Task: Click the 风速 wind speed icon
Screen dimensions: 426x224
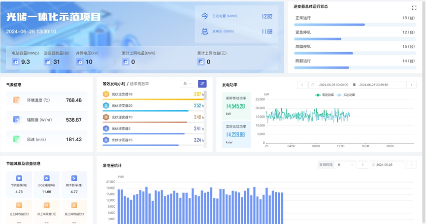Action: click(x=16, y=139)
